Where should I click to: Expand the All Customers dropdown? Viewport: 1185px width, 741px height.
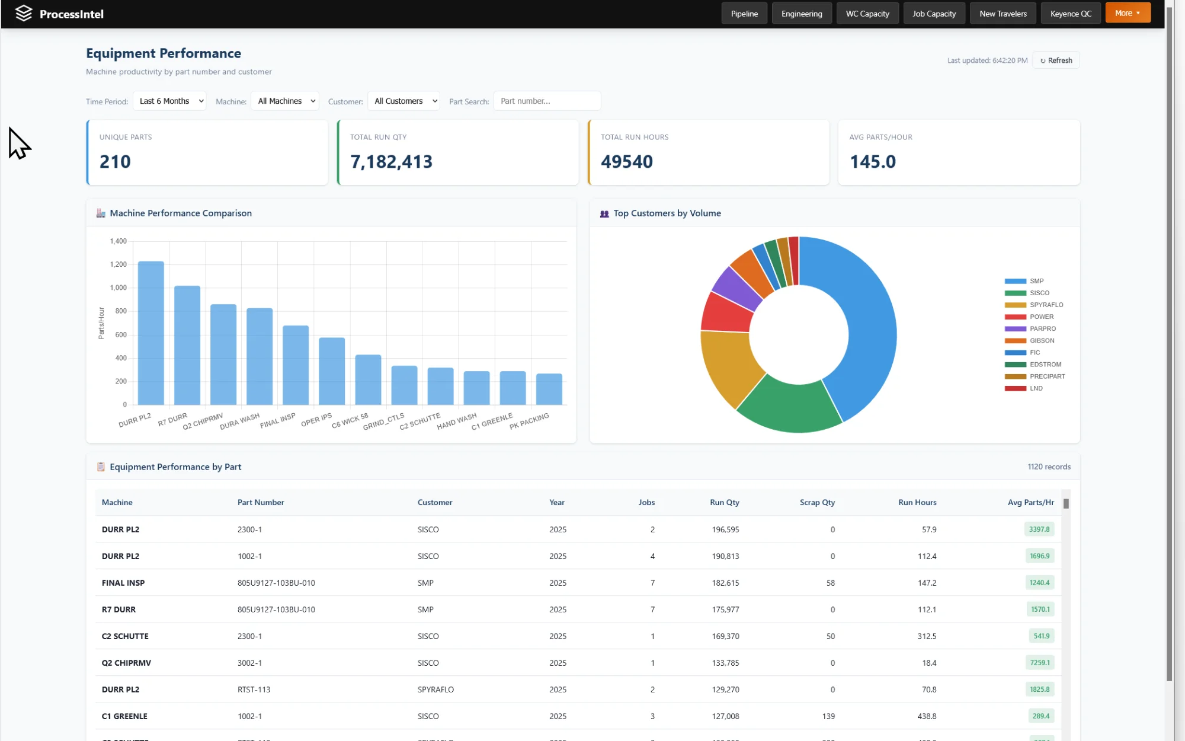point(404,101)
